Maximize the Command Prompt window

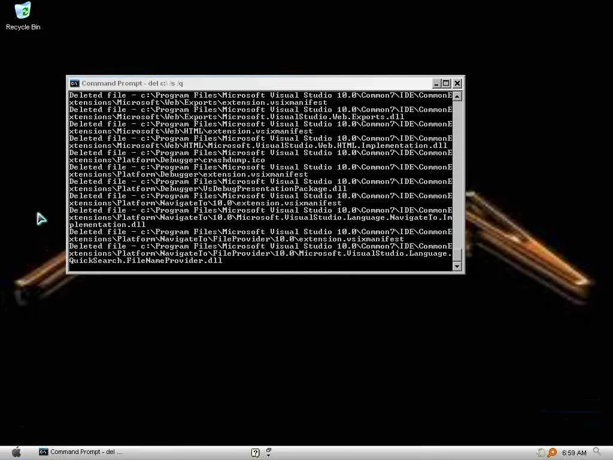446,83
